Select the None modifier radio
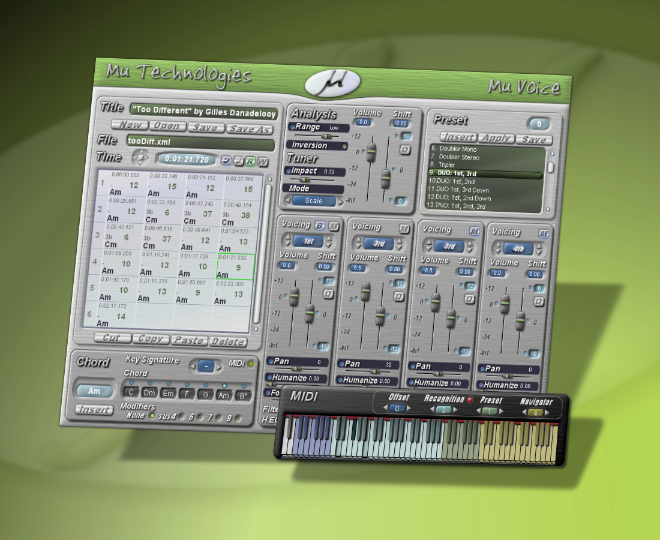 pyautogui.click(x=152, y=416)
